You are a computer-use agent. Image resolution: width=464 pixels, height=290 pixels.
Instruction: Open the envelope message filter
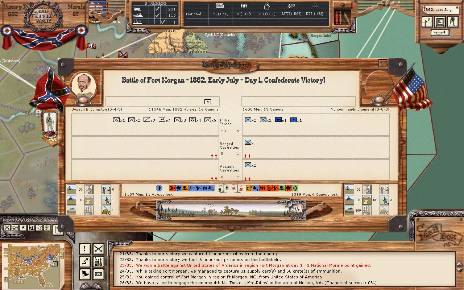(x=98, y=274)
